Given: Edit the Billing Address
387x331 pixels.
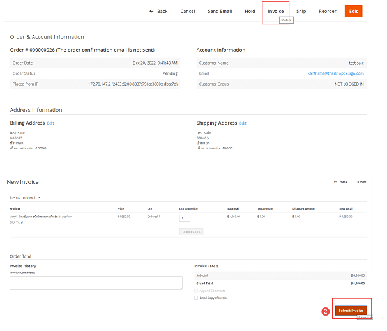Looking at the screenshot, I should click(50, 123).
